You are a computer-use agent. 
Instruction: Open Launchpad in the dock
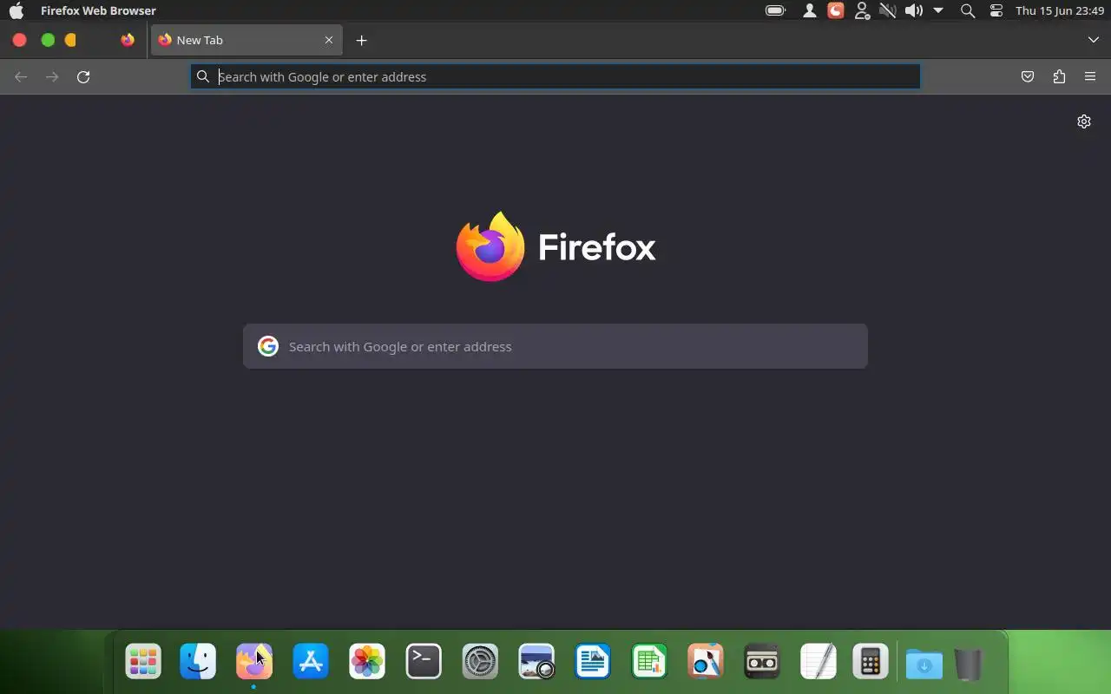pyautogui.click(x=143, y=662)
